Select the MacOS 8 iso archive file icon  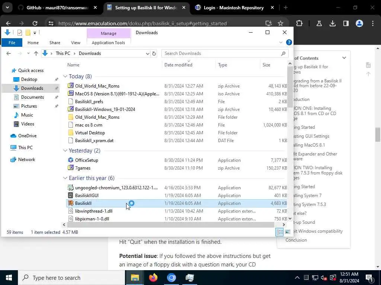(x=70, y=94)
